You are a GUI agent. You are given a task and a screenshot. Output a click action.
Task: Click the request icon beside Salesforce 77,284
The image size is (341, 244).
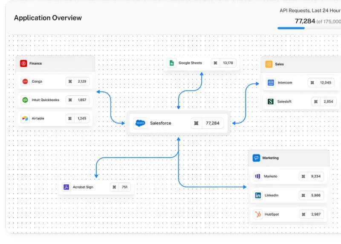click(x=196, y=123)
